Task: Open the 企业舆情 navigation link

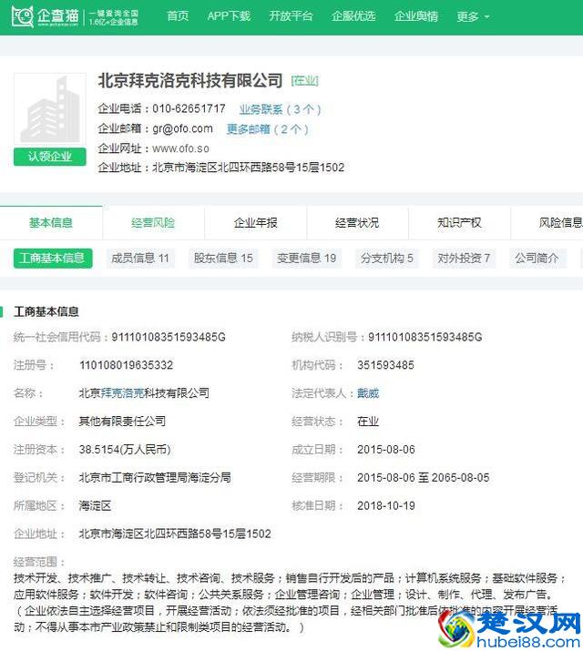Action: pos(416,16)
